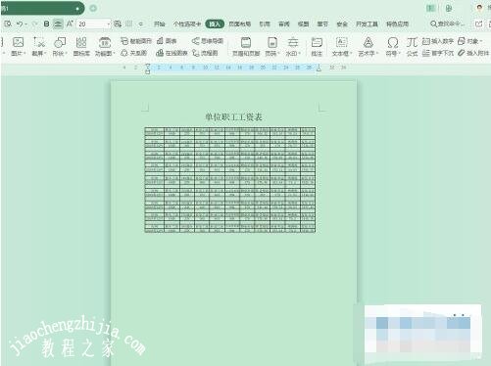Expand the 水印 dropdown arrow

pyautogui.click(x=299, y=53)
